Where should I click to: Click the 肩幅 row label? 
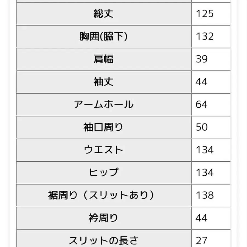coord(103,59)
